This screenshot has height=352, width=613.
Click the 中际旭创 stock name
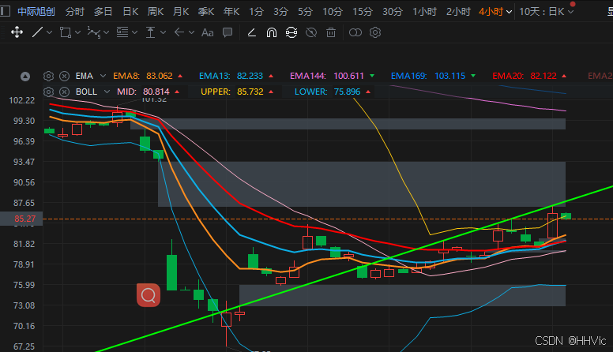[x=36, y=12]
